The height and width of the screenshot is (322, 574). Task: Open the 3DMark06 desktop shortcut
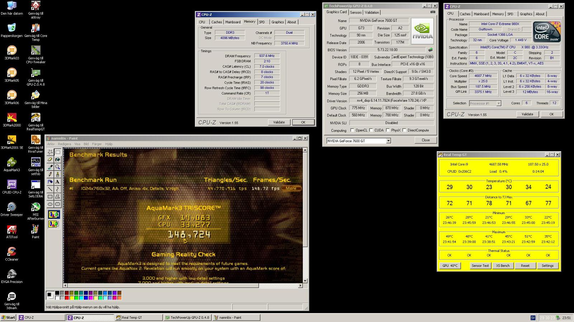tap(11, 97)
